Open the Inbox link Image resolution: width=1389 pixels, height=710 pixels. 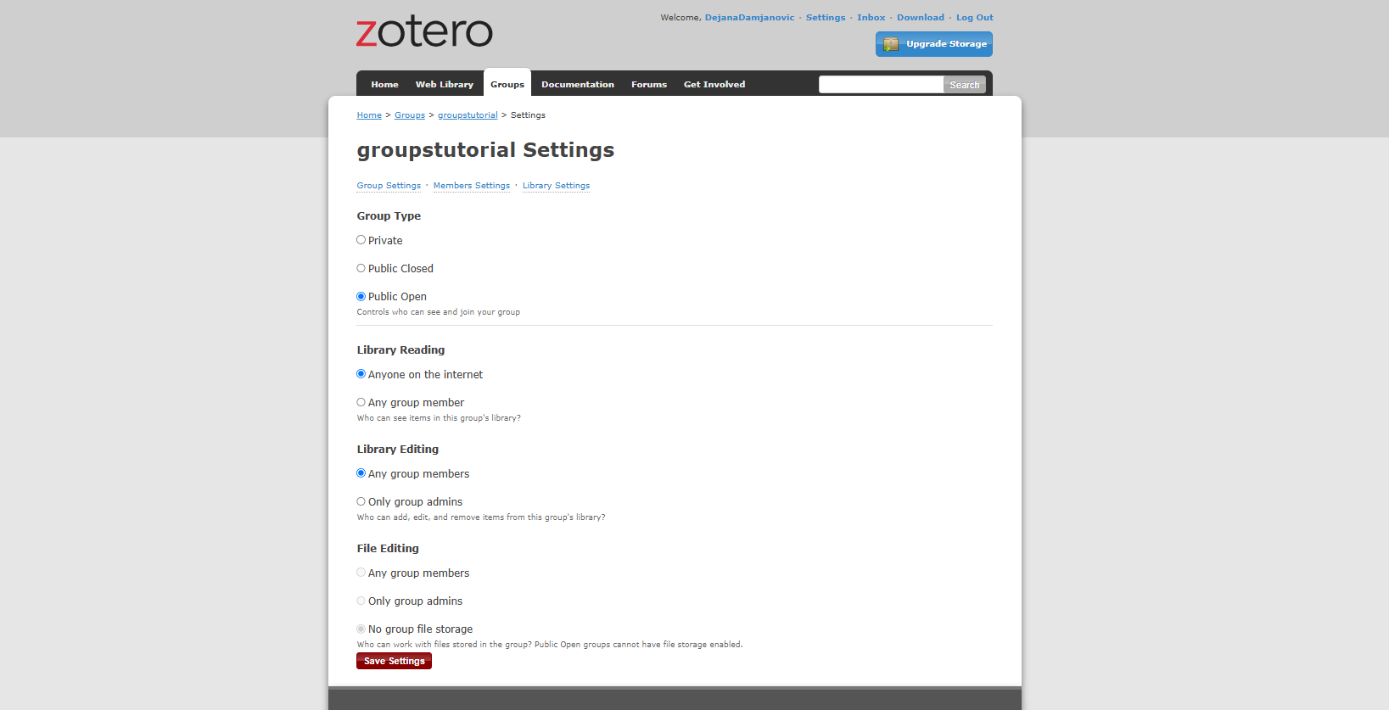[871, 18]
